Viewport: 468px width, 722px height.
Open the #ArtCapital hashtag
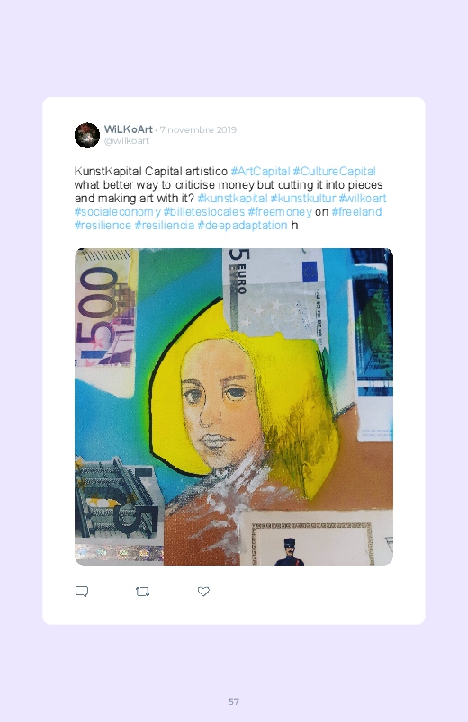(260, 172)
